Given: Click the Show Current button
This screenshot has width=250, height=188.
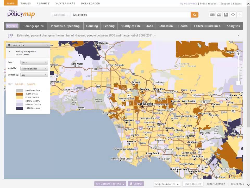Looking at the screenshot, I should [x=193, y=184].
